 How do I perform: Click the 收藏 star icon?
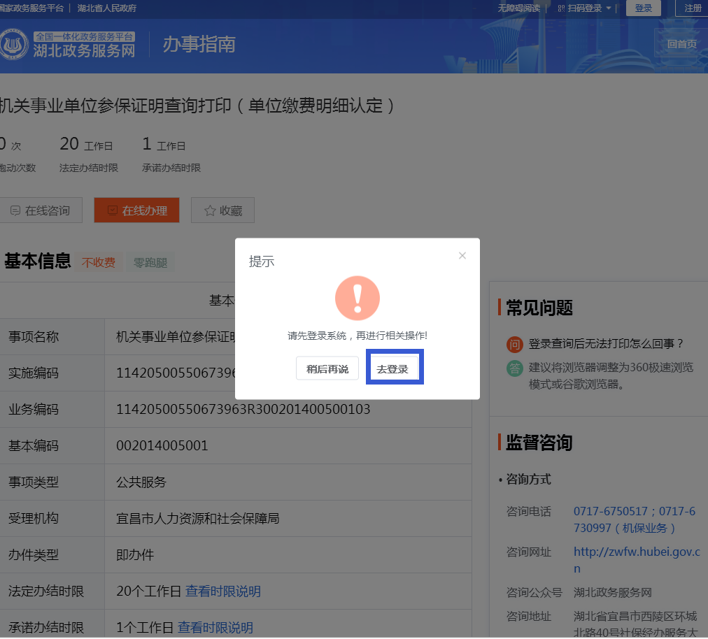[209, 210]
